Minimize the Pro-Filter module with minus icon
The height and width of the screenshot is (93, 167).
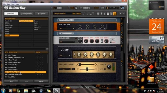122,26
